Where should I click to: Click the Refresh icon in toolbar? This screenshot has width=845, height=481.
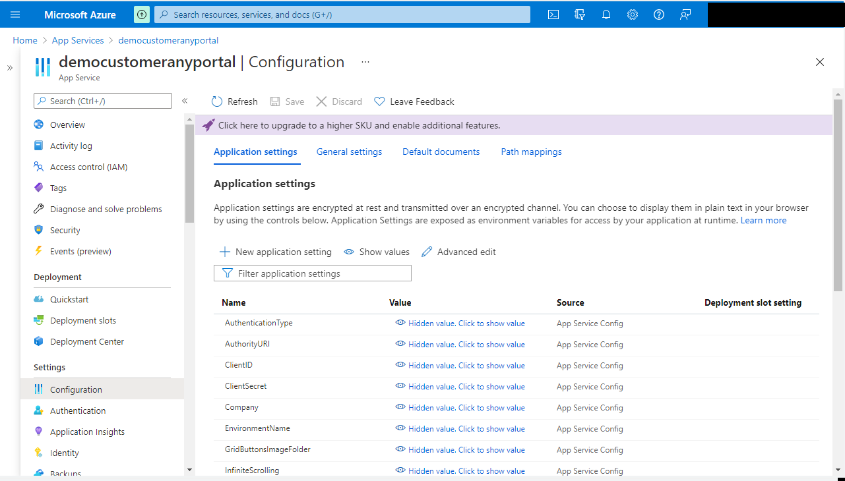coord(217,101)
